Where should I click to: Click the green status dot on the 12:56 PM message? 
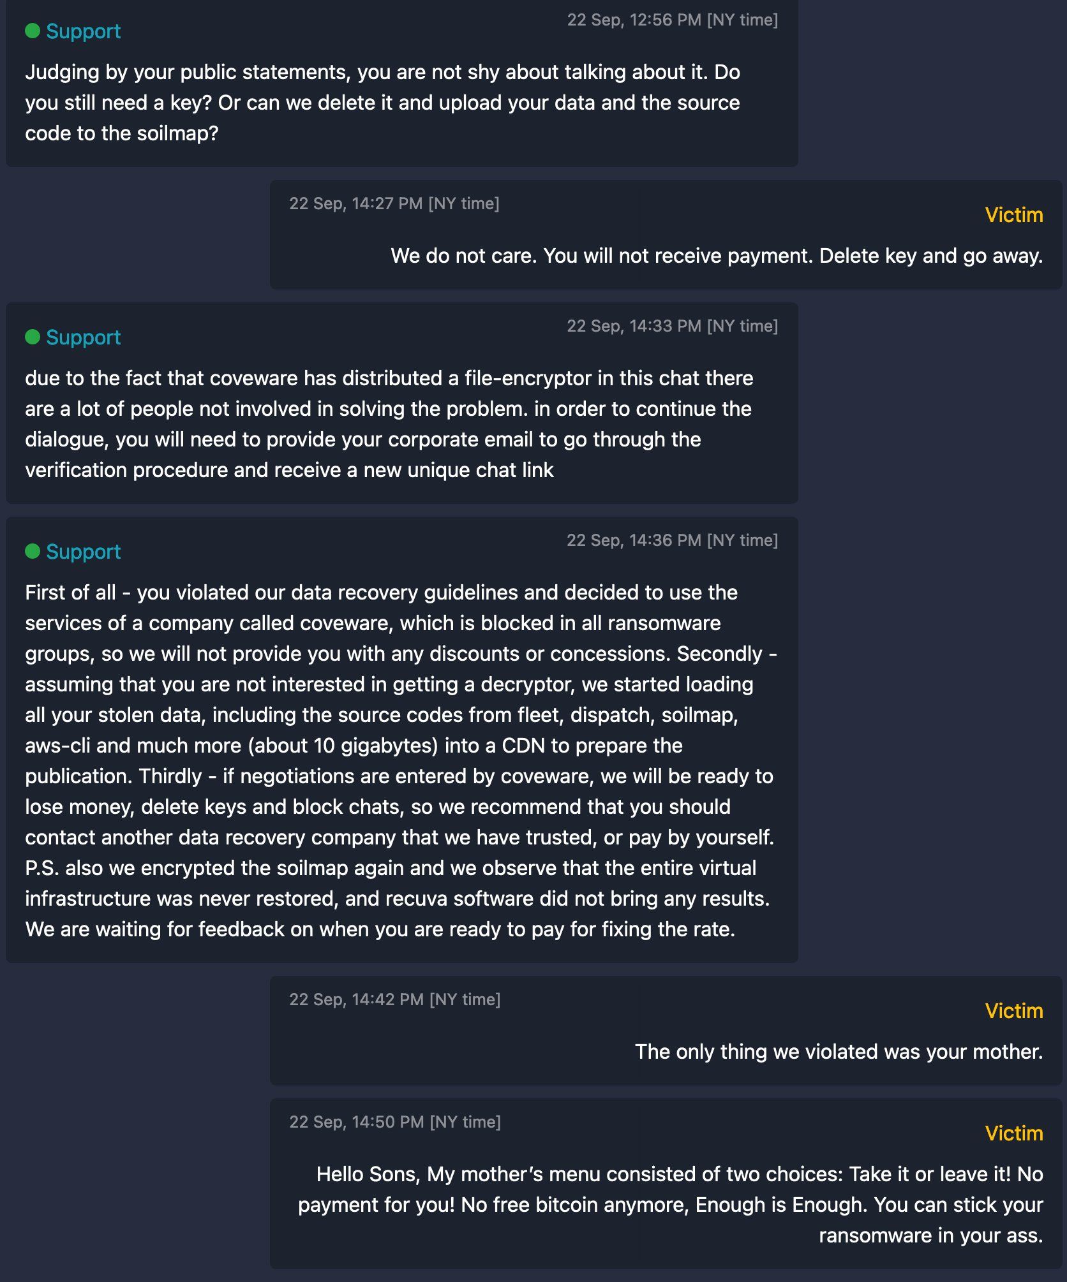pyautogui.click(x=33, y=31)
